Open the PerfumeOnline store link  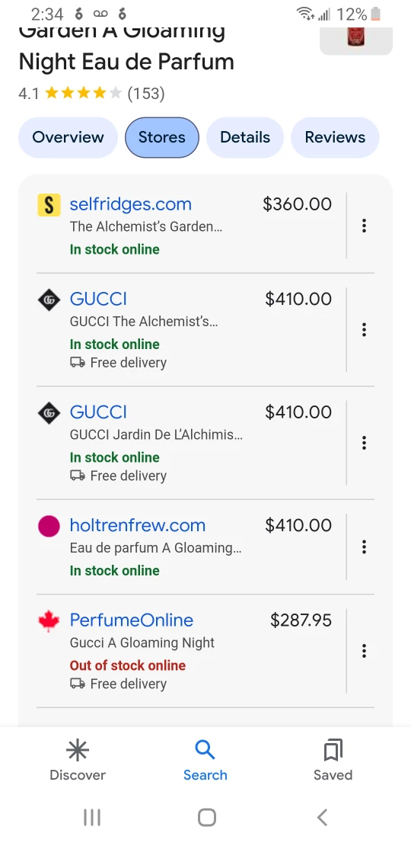coord(132,620)
